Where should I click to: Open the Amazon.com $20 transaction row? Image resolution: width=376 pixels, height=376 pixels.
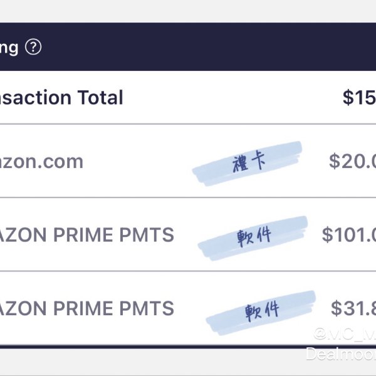click(188, 161)
